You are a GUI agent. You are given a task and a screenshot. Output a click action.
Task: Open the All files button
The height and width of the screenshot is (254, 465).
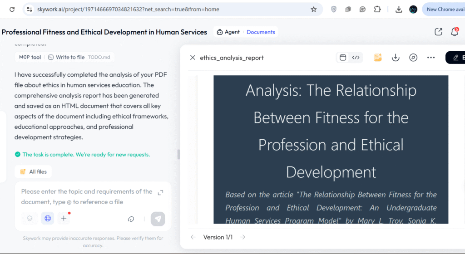[33, 172]
